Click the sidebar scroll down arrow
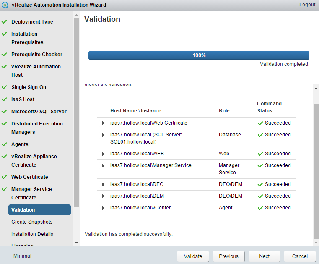 (76, 243)
